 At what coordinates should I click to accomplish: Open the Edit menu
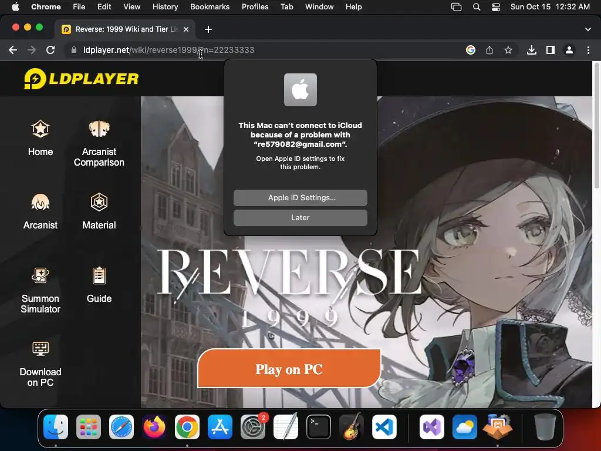tap(104, 7)
